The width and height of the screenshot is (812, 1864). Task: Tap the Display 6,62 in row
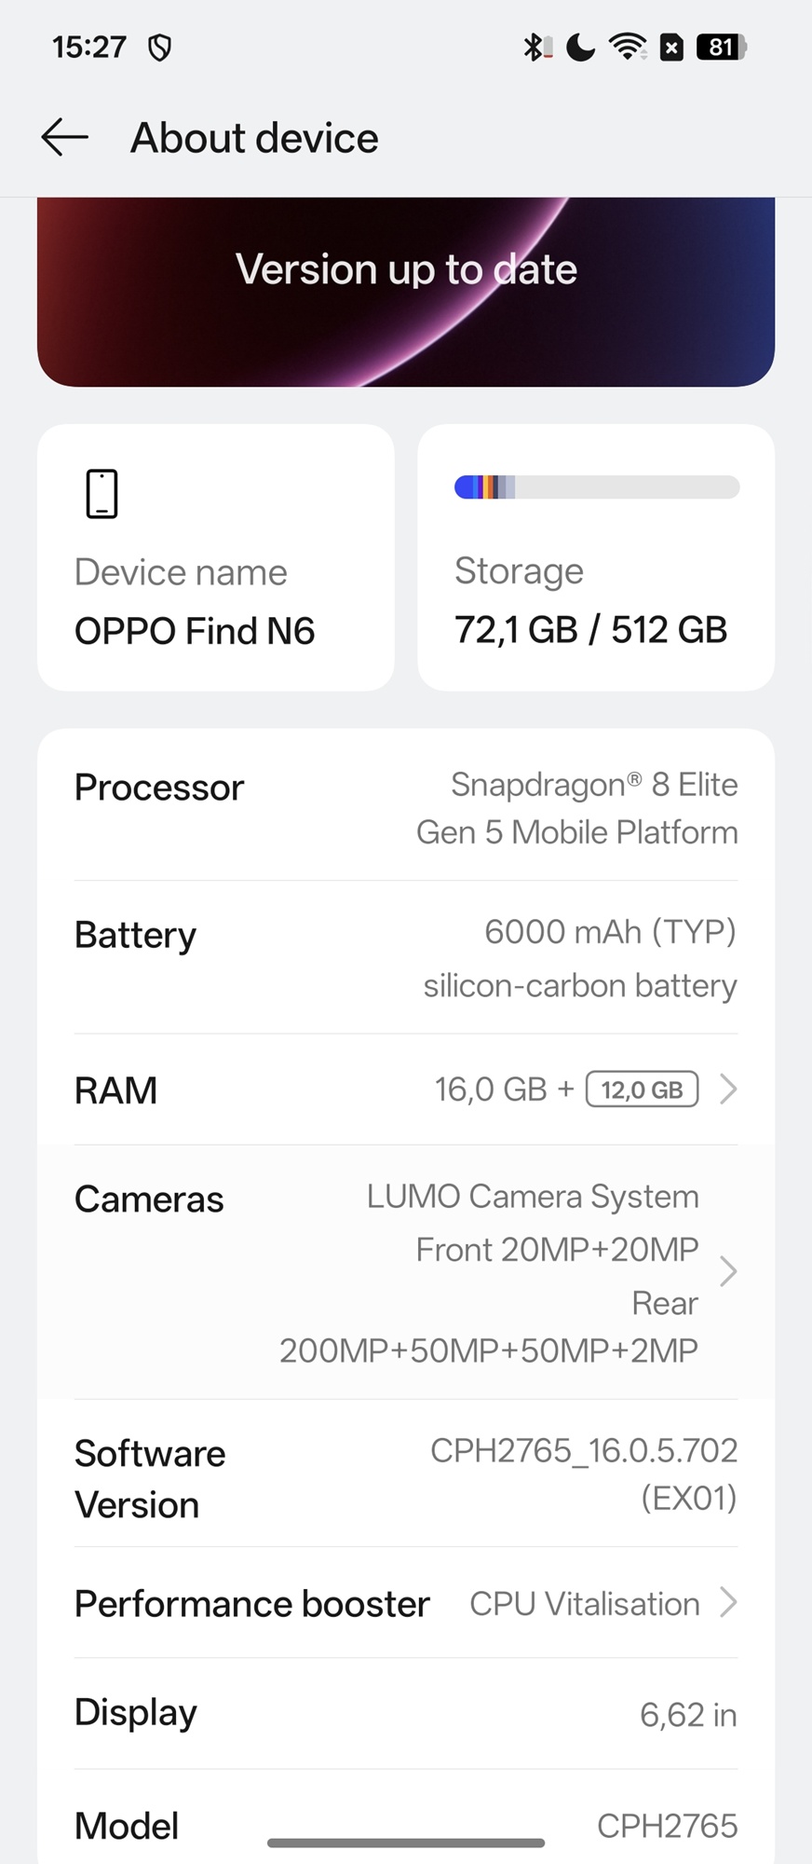(x=406, y=1713)
